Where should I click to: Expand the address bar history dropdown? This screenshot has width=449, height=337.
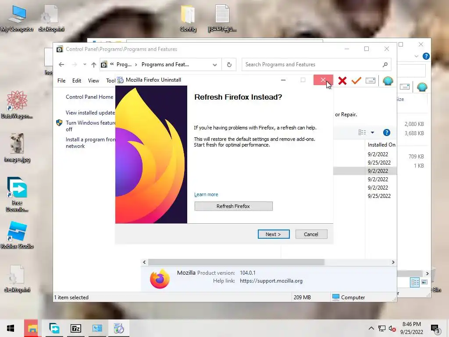click(215, 65)
